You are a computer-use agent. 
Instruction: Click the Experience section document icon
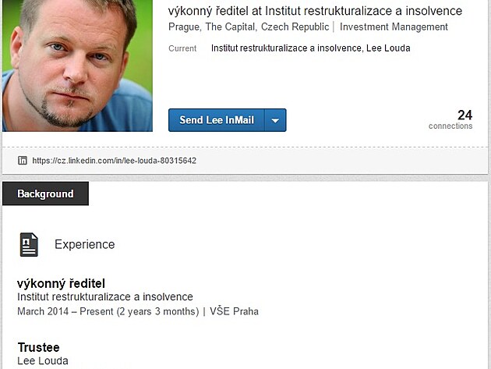29,244
